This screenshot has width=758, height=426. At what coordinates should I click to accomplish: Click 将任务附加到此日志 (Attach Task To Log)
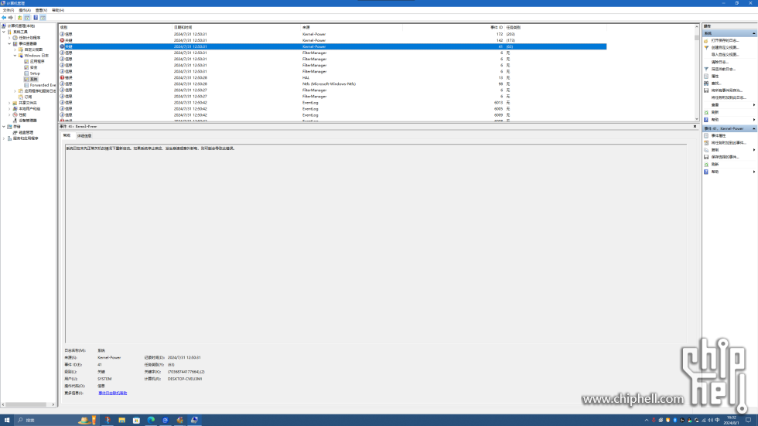pyautogui.click(x=729, y=97)
